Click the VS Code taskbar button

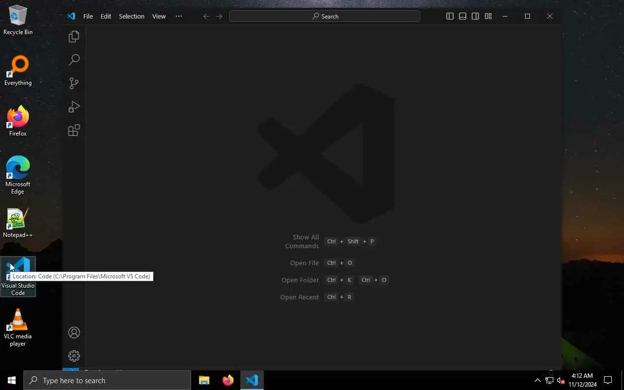click(252, 380)
